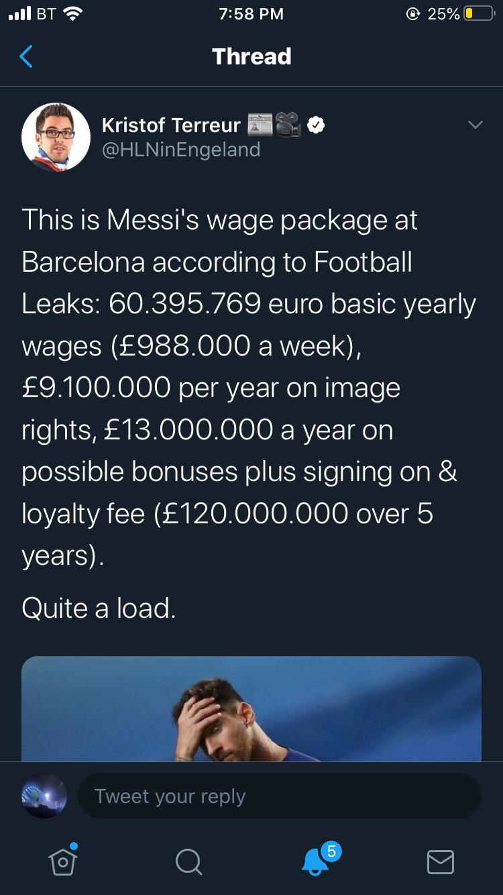Go back using the top-left arrow
The image size is (503, 895).
tap(26, 57)
